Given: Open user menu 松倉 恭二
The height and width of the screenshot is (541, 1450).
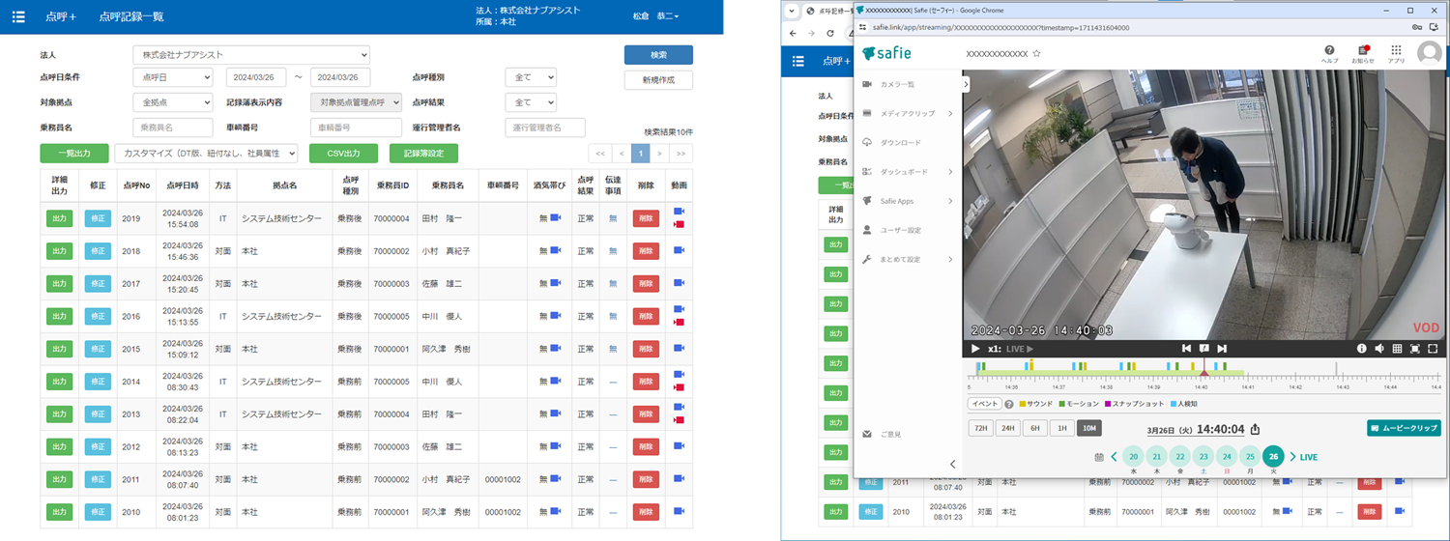Looking at the screenshot, I should click(655, 16).
